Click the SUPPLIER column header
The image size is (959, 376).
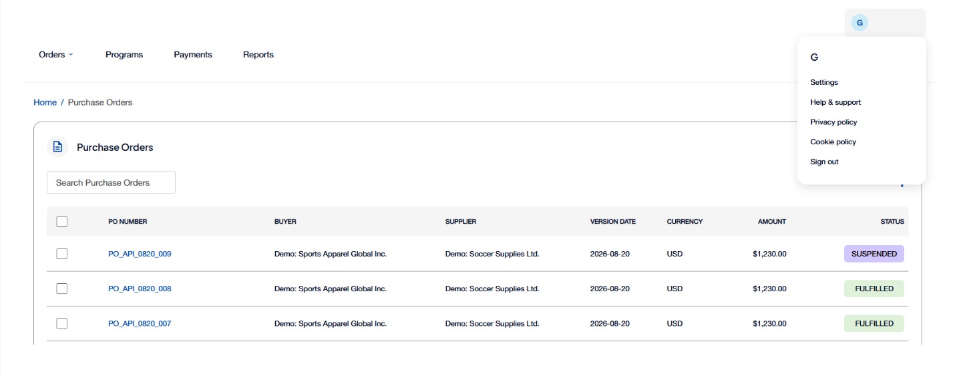pos(461,222)
